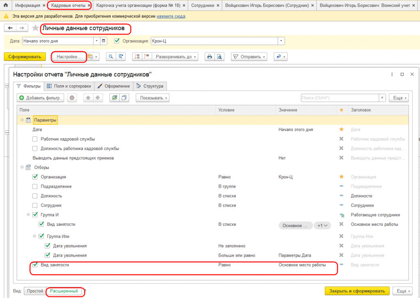The image size is (420, 298).
Task: Check all filters icon
Action: point(114,98)
